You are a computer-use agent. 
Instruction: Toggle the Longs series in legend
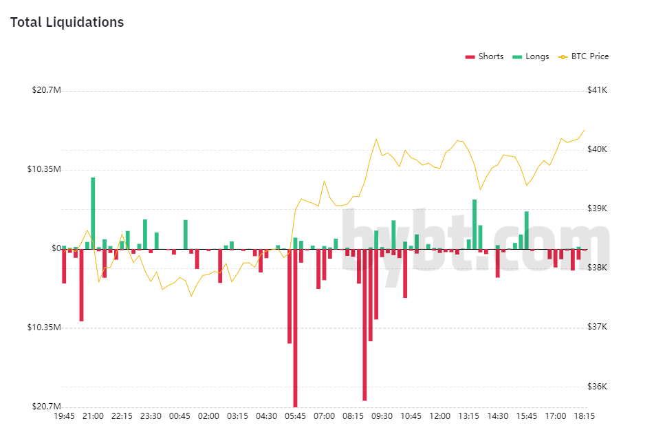[537, 56]
